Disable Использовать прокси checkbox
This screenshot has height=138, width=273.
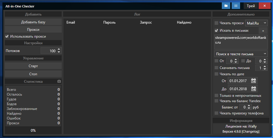pyautogui.click(x=7, y=36)
